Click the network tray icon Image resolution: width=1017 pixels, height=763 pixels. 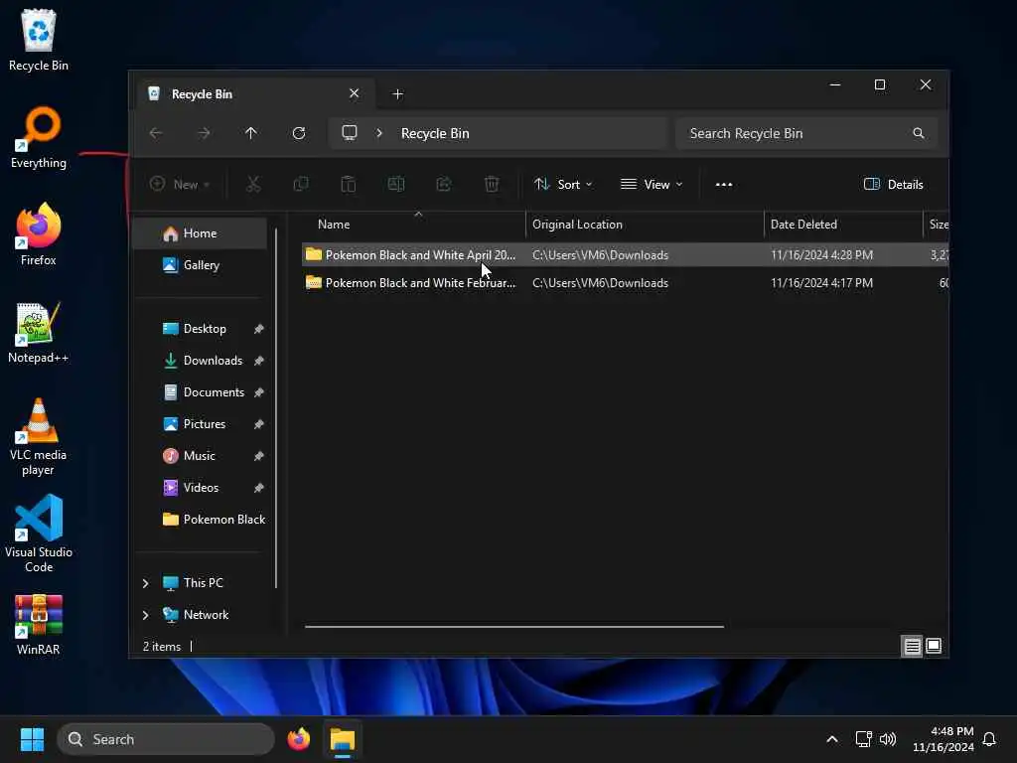(x=863, y=739)
